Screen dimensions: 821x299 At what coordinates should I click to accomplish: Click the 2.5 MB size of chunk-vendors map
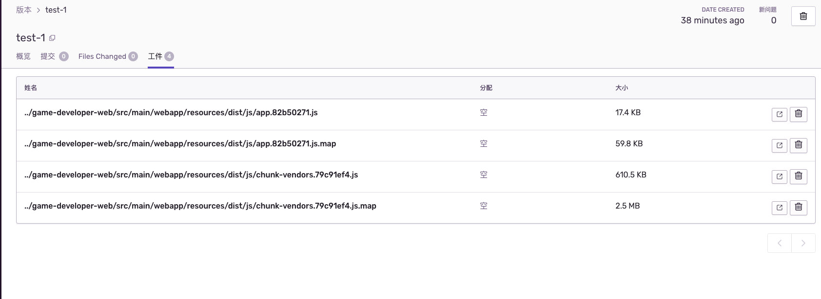click(x=627, y=206)
